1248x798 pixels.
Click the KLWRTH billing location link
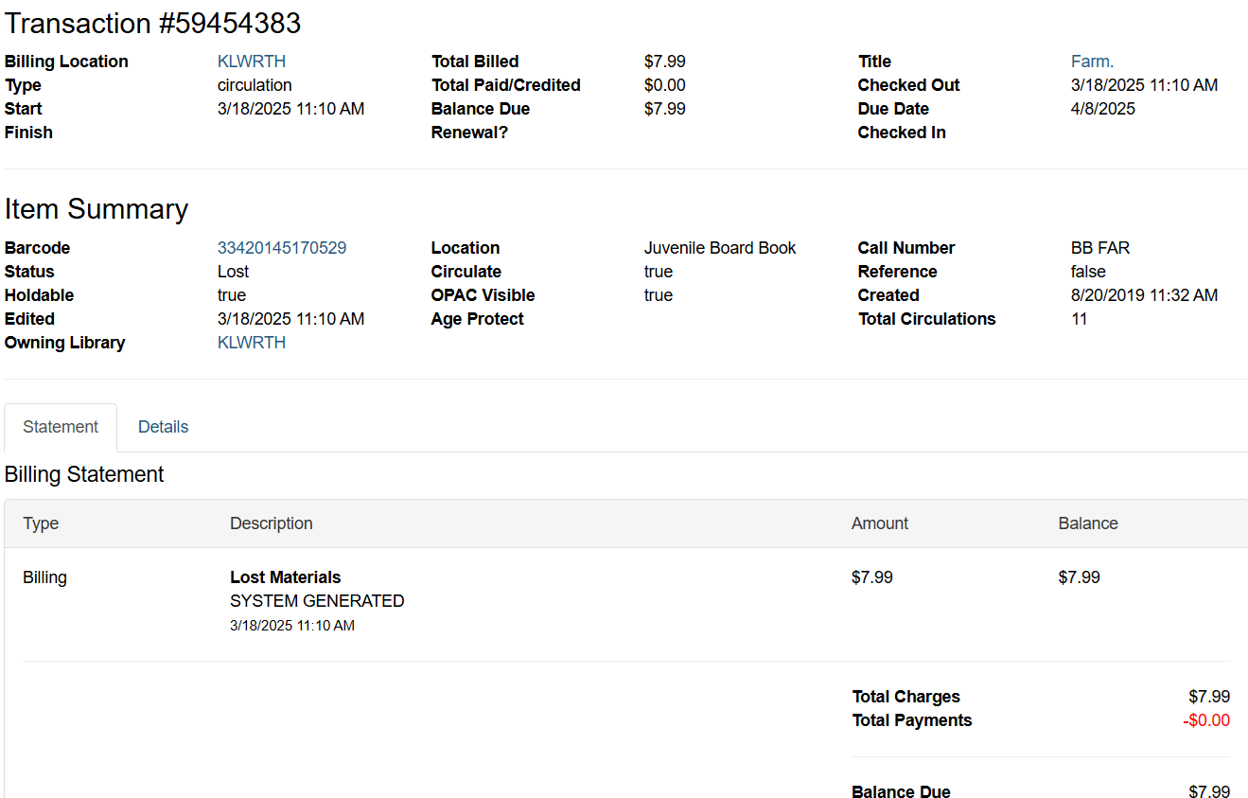point(251,62)
